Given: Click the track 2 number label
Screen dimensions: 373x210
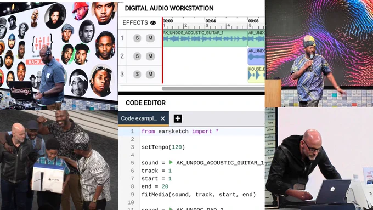Looking at the screenshot, I should (122, 56).
